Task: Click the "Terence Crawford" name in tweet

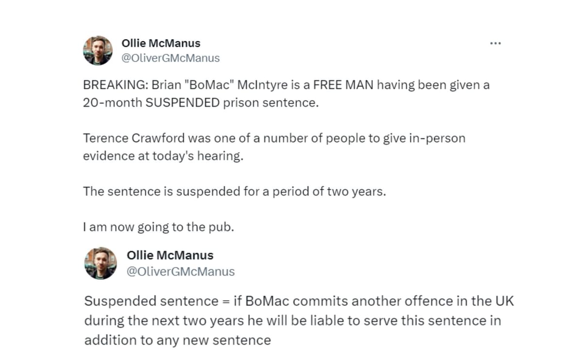Action: pyautogui.click(x=127, y=138)
